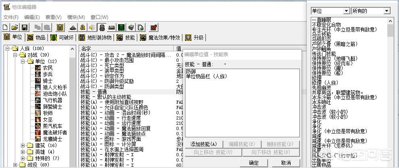Select 牧师 unit in the tree
Screen dimensions: 399x168
pyautogui.click(x=48, y=113)
